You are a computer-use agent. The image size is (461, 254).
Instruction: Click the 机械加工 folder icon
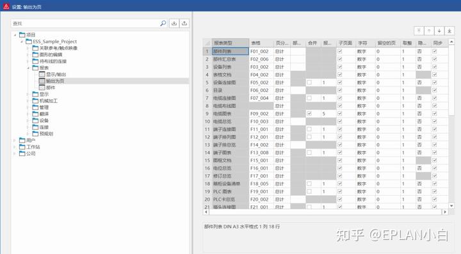tap(35, 100)
